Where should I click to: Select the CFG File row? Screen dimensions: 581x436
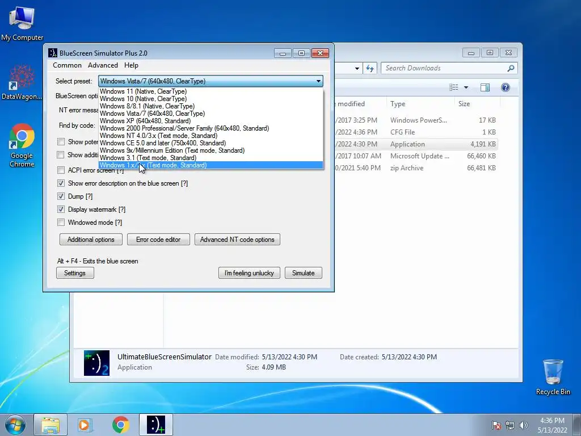pos(415,132)
